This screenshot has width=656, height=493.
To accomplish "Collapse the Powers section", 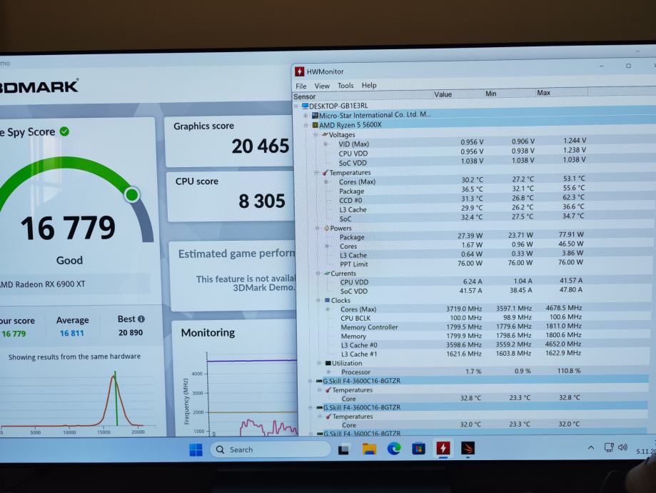I will (317, 228).
